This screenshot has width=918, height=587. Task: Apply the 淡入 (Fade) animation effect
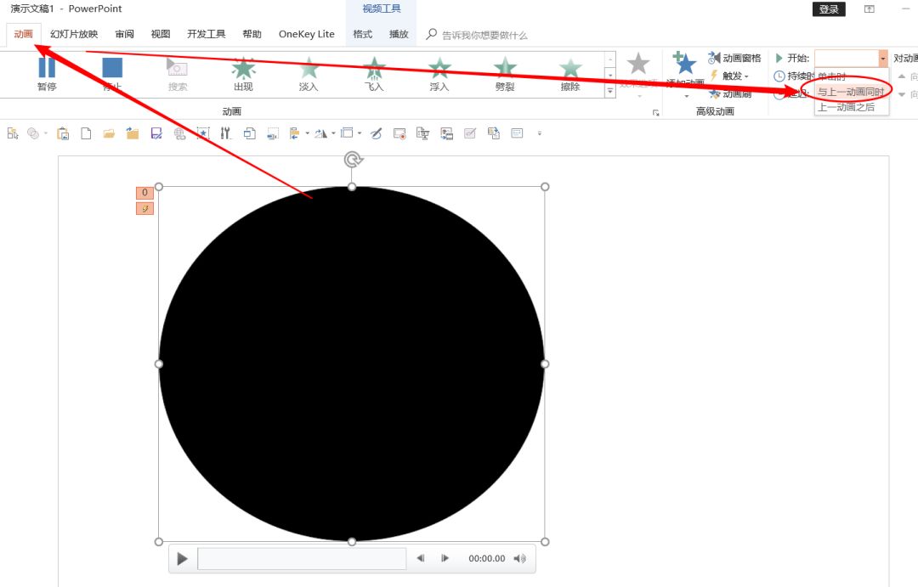tap(309, 74)
